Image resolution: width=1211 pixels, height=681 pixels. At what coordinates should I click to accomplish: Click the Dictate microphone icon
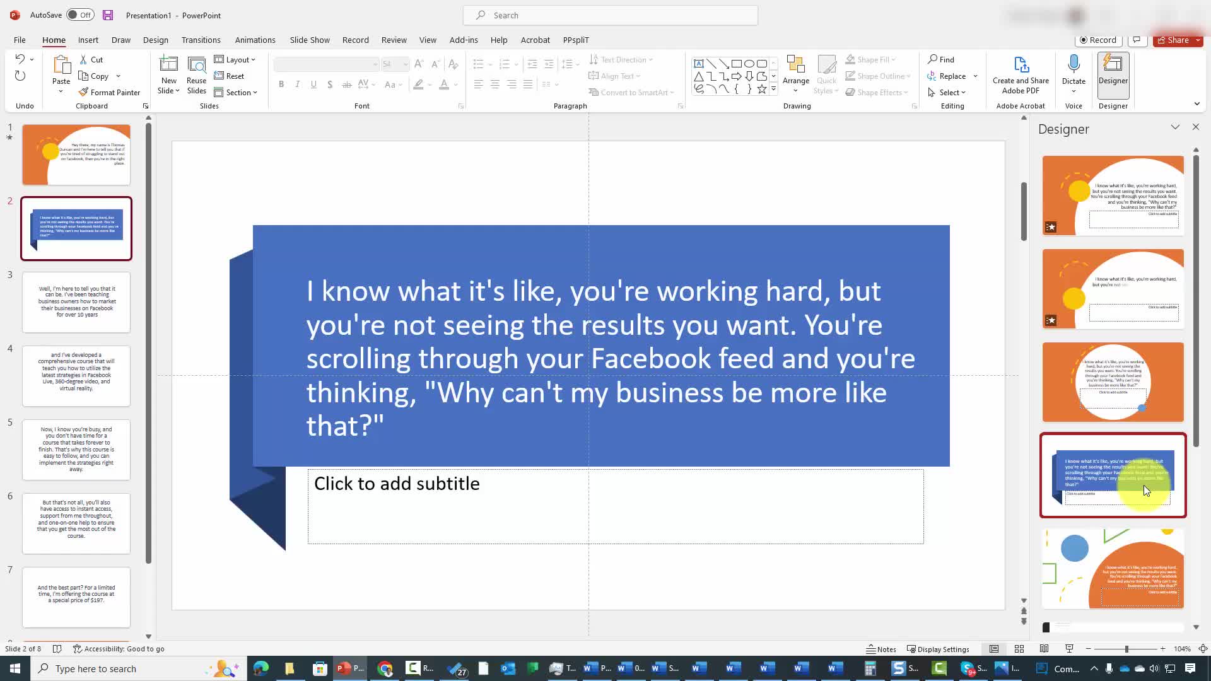(1074, 64)
